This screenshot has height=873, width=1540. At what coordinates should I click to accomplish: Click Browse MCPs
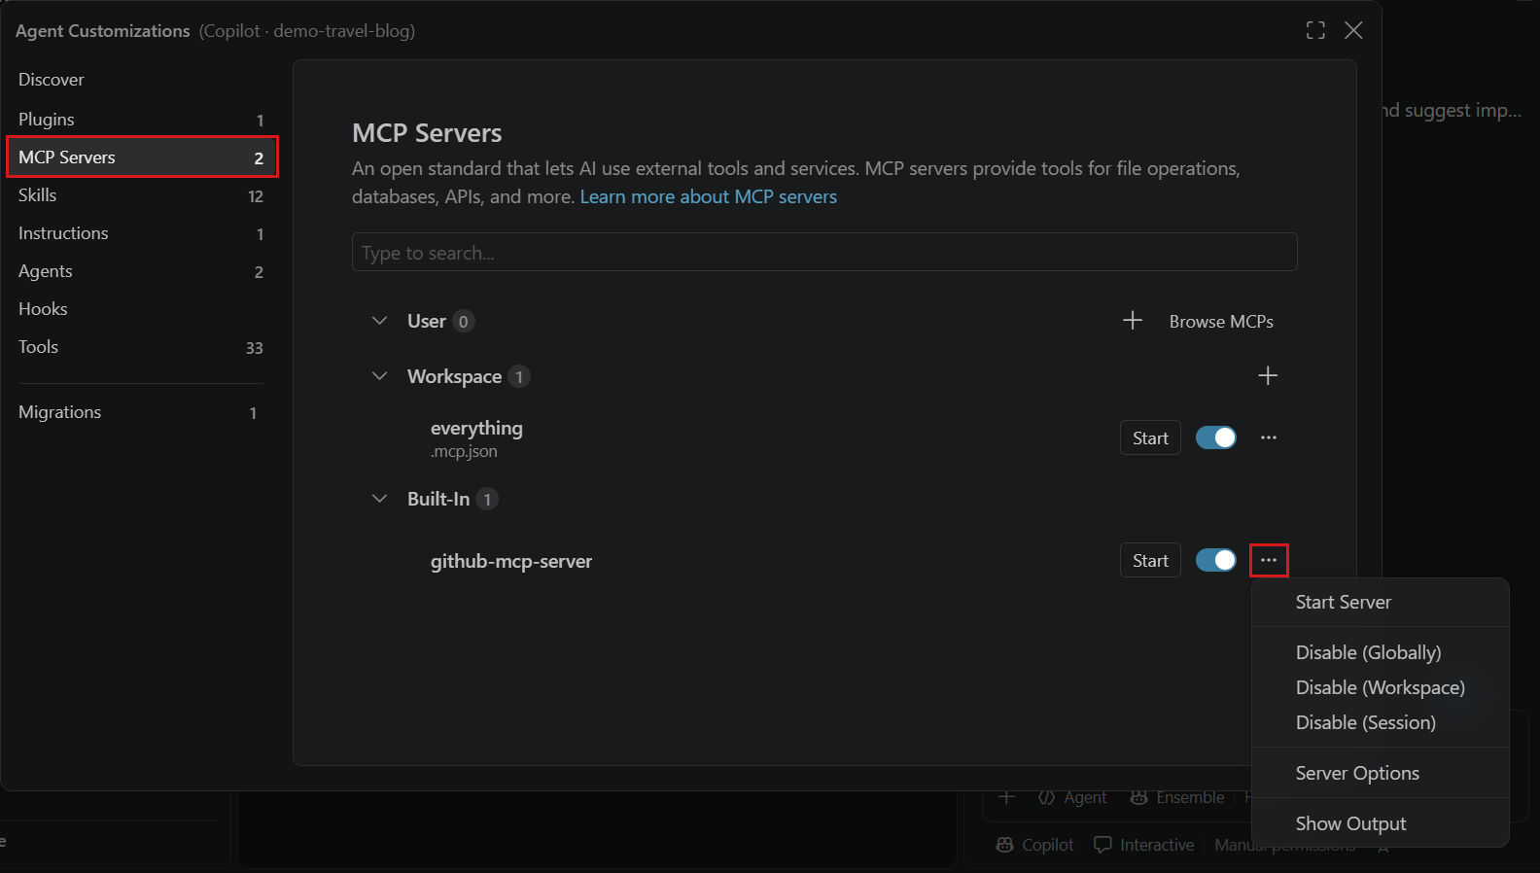pyautogui.click(x=1221, y=321)
